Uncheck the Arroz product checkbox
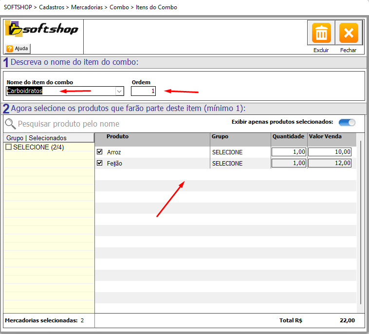The image size is (369, 334). 100,152
